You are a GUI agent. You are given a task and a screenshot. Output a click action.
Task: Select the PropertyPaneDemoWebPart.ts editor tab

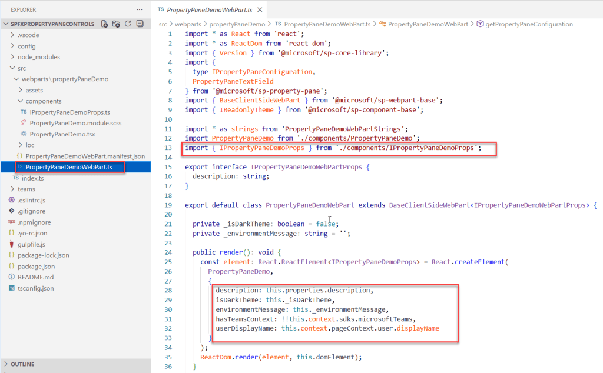click(x=210, y=9)
